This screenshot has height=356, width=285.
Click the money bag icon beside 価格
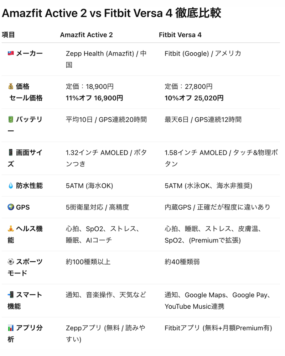coord(10,87)
